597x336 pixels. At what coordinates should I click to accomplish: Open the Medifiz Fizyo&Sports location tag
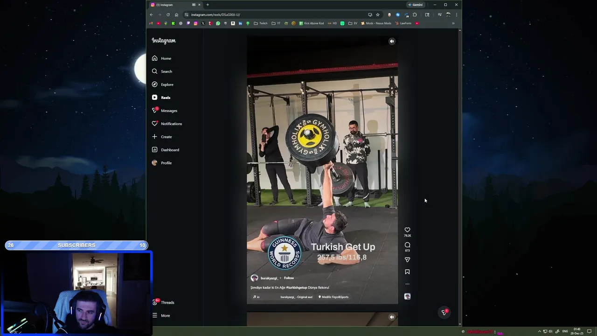pos(333,297)
